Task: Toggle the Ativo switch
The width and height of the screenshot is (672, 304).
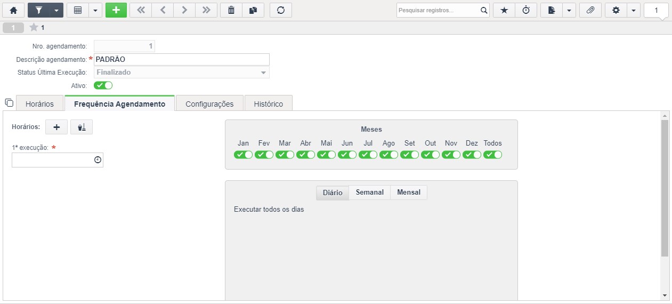Action: pyautogui.click(x=103, y=85)
